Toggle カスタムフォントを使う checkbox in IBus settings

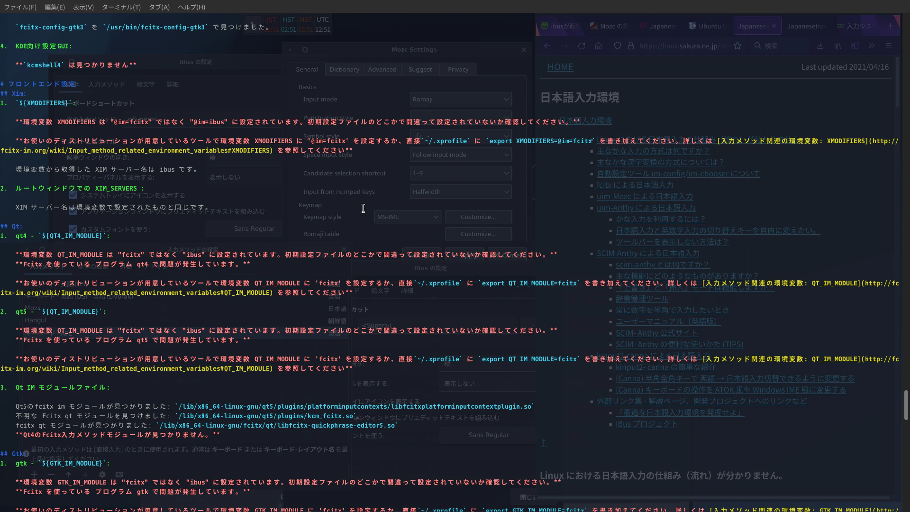(x=73, y=229)
